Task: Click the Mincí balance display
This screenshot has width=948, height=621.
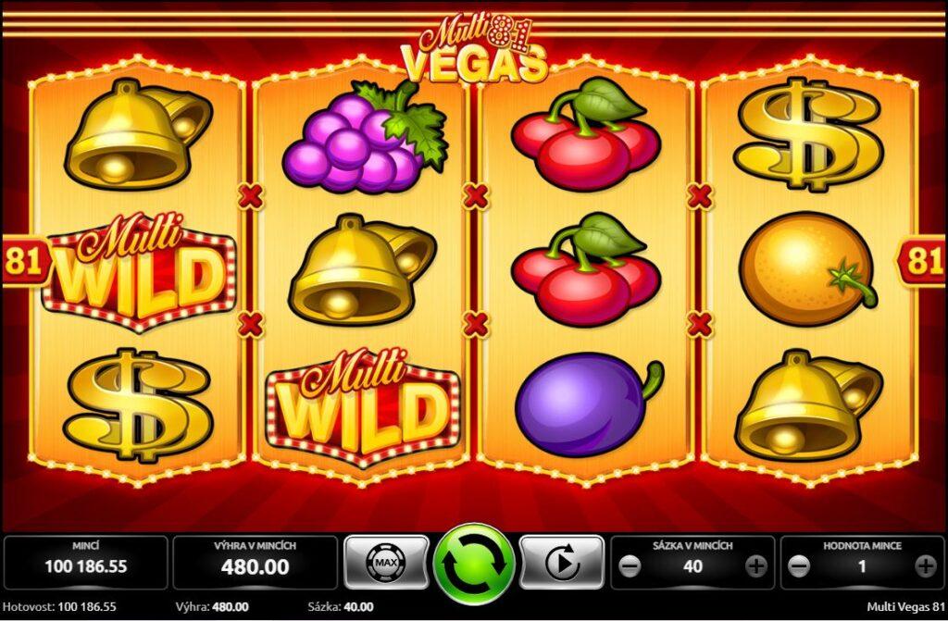Action: click(x=86, y=563)
